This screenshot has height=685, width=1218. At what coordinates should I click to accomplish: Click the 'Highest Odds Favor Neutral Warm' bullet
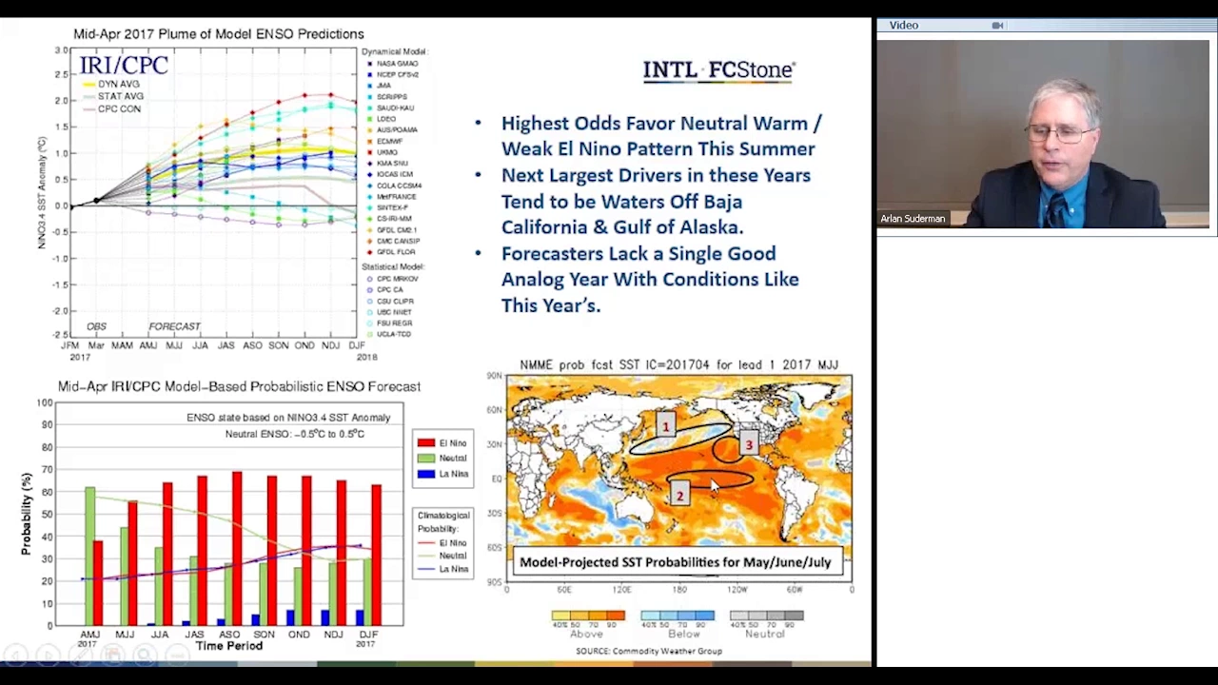pyautogui.click(x=661, y=136)
